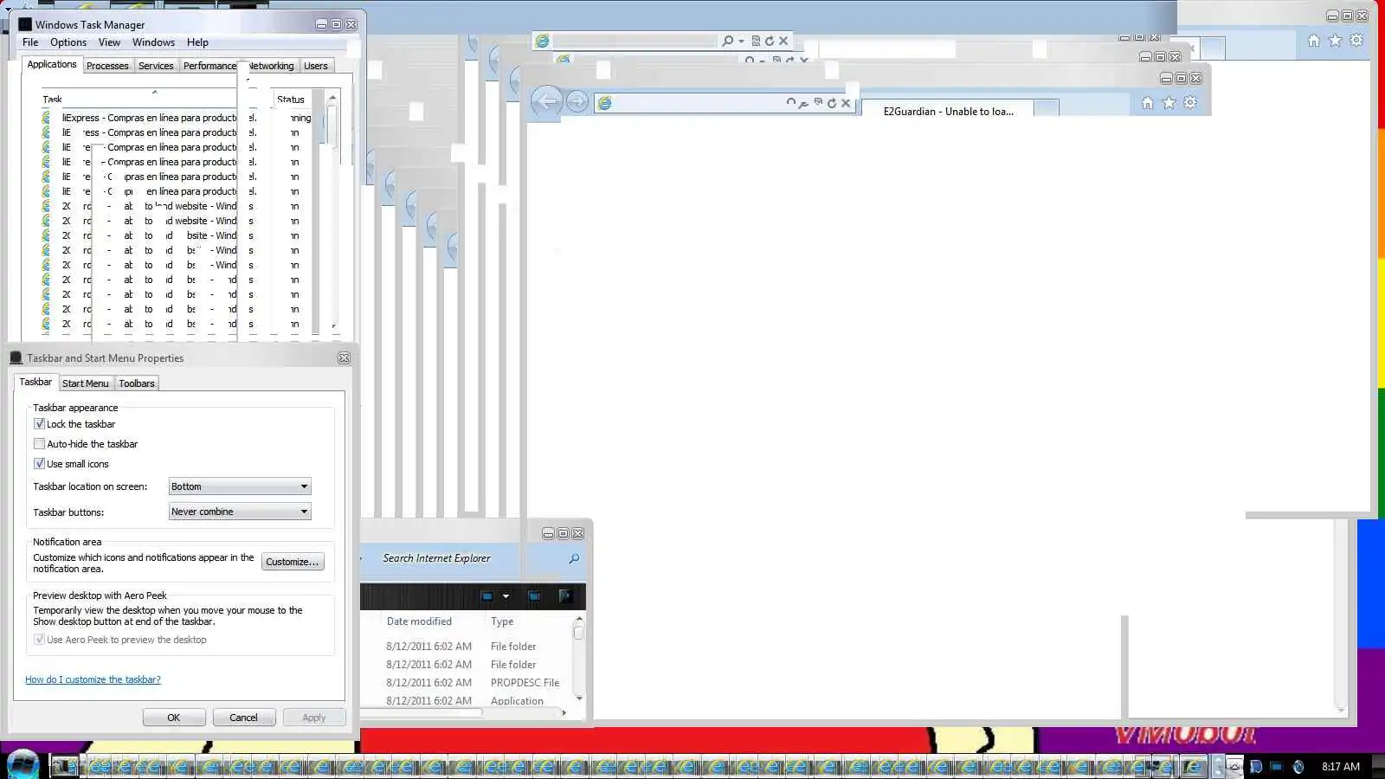This screenshot has width=1385, height=779.
Task: Click the new tab button beside E2Guardian tab
Action: click(x=1047, y=109)
